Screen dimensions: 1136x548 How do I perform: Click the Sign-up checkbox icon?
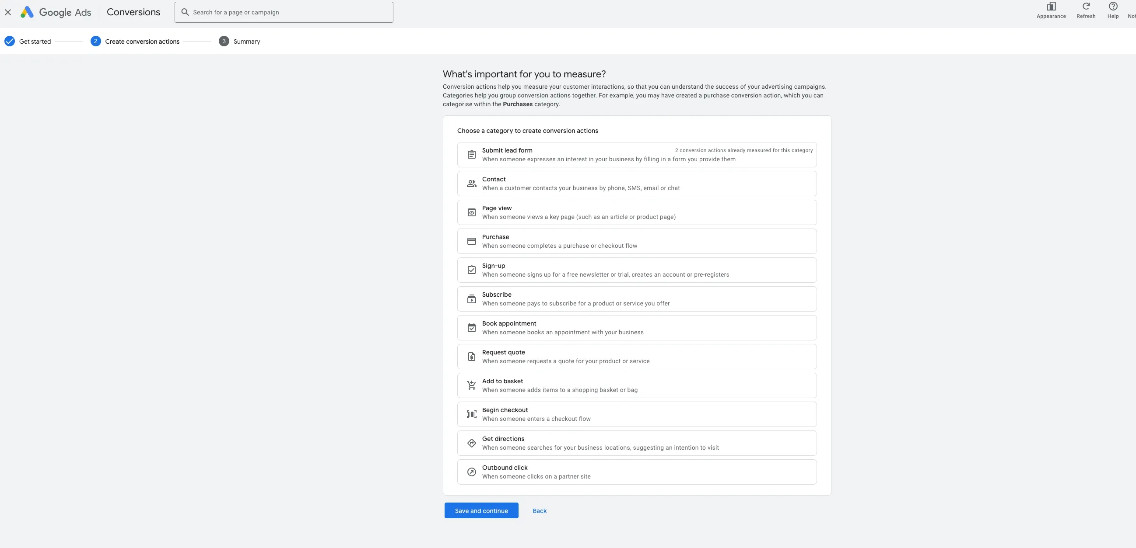[471, 270]
